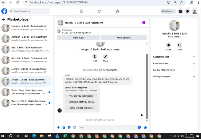Open the Facebook menu grid icon
201x139 pixels.
pyautogui.click(x=180, y=11)
